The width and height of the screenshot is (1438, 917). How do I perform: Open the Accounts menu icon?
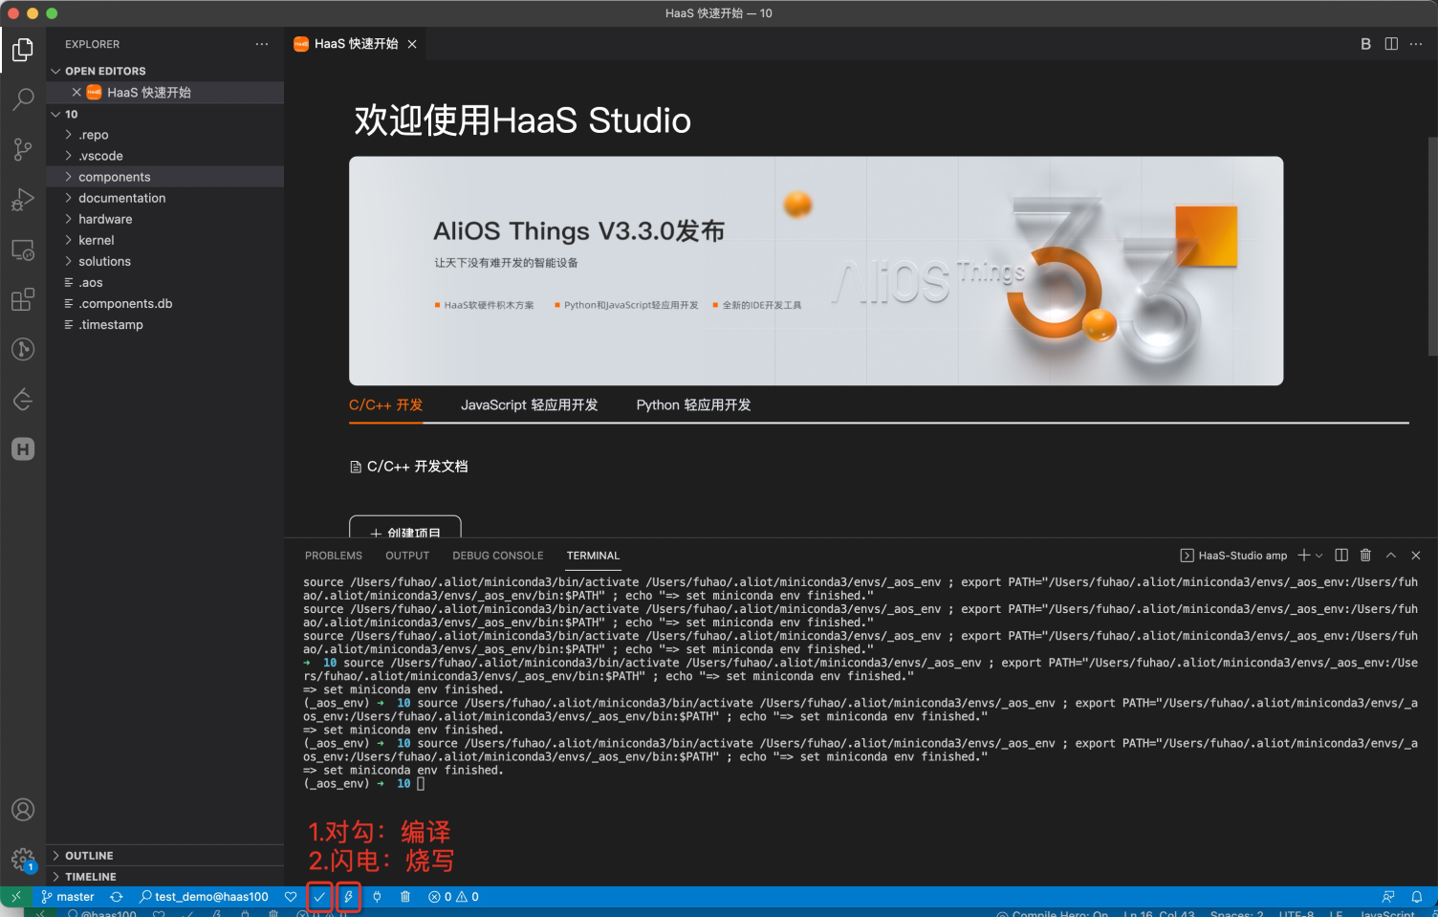(23, 810)
